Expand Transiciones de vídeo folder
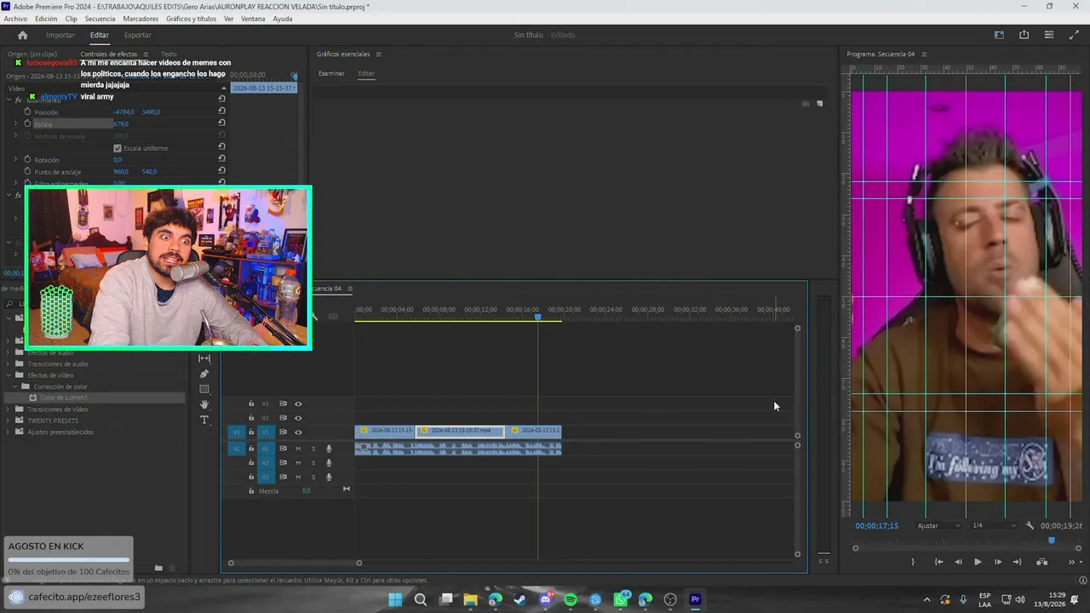 pyautogui.click(x=9, y=410)
